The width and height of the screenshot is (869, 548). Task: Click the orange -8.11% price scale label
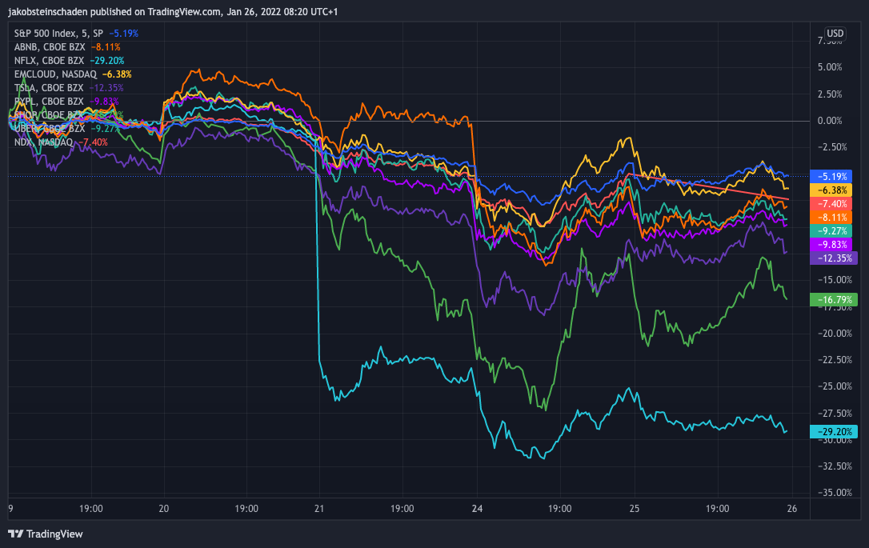coord(831,218)
